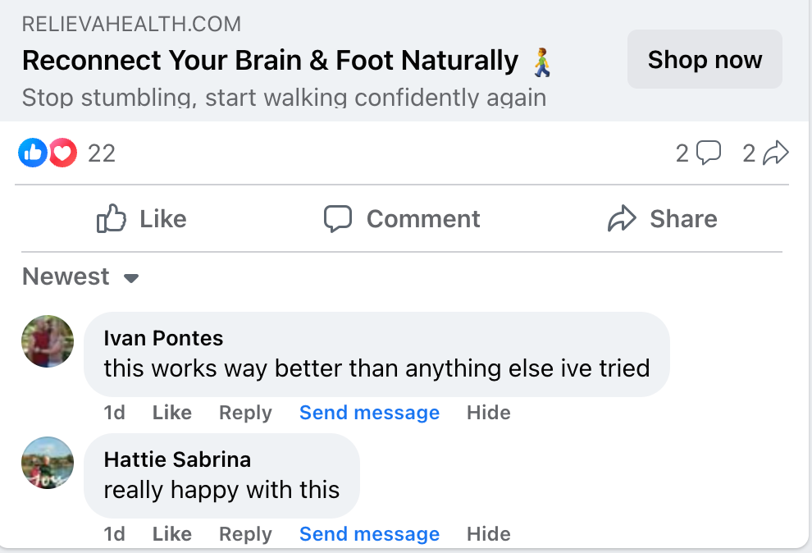This screenshot has width=812, height=553.
Task: Open Ivan Pontes profile picture
Action: pos(48,341)
